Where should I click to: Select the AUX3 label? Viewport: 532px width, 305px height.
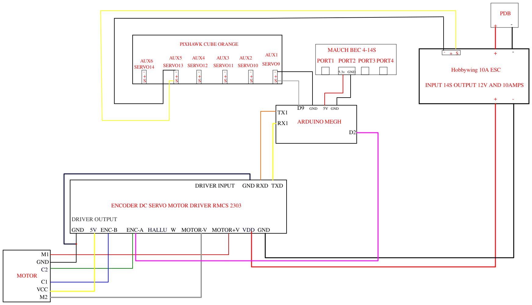click(223, 58)
